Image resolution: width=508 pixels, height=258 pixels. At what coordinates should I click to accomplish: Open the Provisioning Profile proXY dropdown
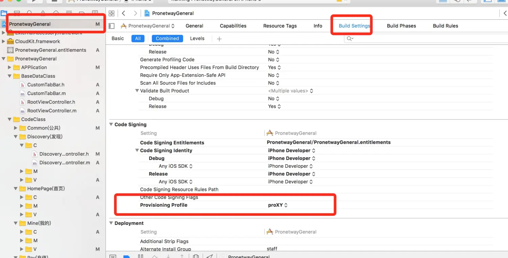[278, 205]
